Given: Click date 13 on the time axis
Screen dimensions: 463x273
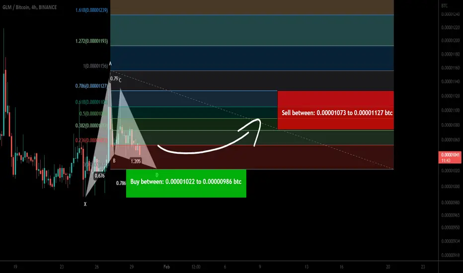Looking at the screenshot, I should [x=306, y=267].
